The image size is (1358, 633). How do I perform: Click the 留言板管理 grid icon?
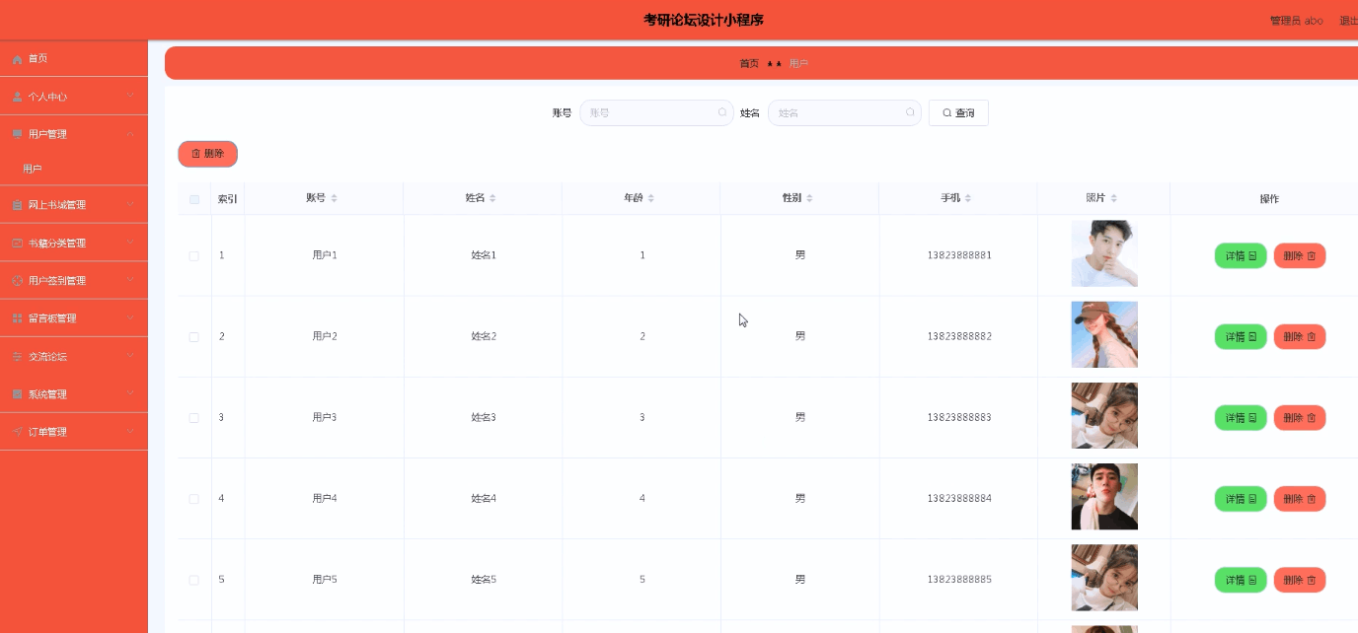[16, 317]
